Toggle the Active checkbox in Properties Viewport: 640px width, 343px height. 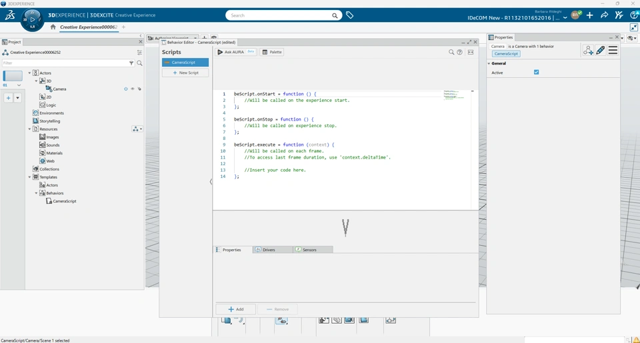pyautogui.click(x=536, y=72)
